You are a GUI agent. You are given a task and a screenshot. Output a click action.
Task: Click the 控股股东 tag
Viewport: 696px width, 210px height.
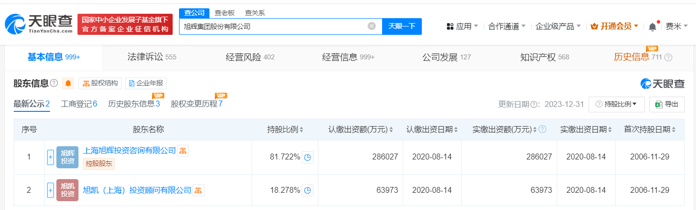[99, 164]
